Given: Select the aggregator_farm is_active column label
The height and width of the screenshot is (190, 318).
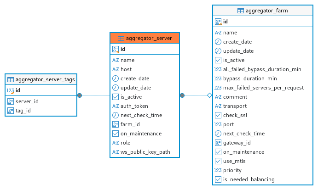Looking at the screenshot, I should coord(234,60).
